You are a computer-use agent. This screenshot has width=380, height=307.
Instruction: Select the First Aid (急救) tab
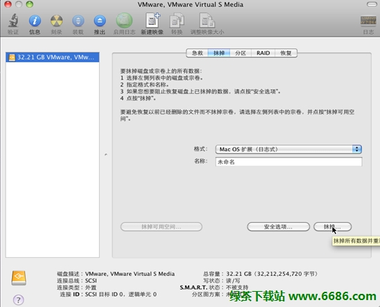pyautogui.click(x=197, y=53)
